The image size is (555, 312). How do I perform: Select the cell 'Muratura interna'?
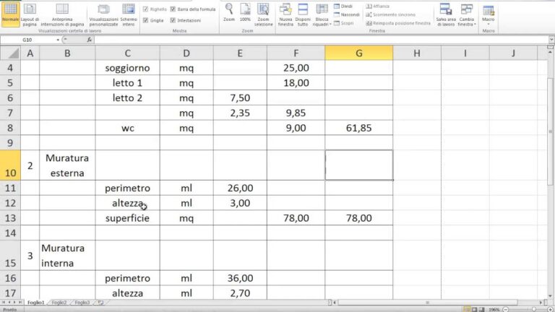(x=67, y=256)
